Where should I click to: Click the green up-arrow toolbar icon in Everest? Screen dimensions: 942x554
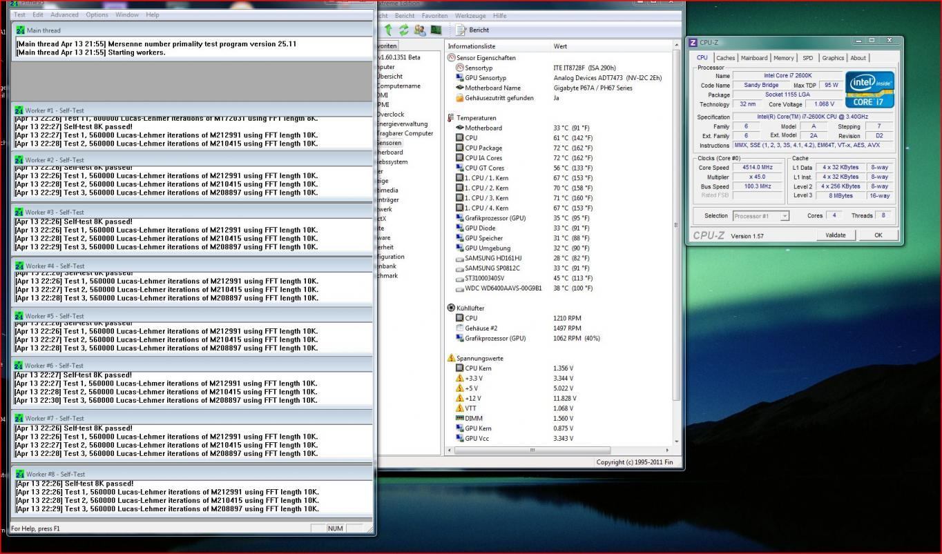pyautogui.click(x=389, y=30)
